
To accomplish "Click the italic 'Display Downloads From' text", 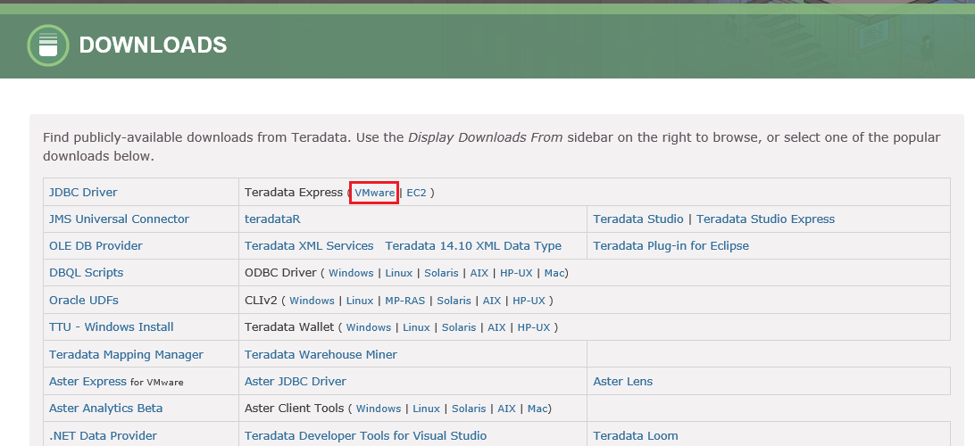I will point(486,137).
